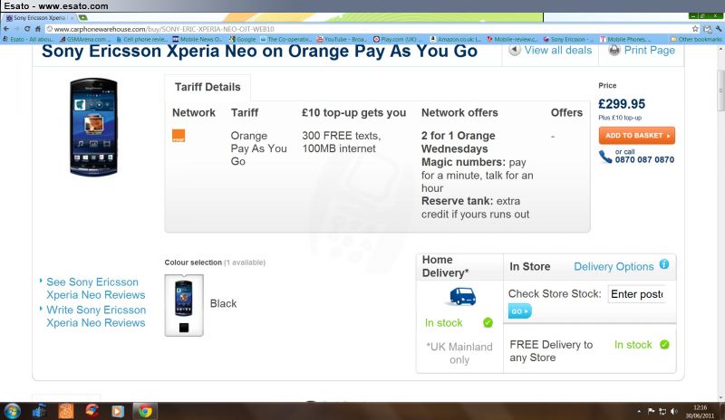Open the red and blue taskbar app icon

pos(92,411)
